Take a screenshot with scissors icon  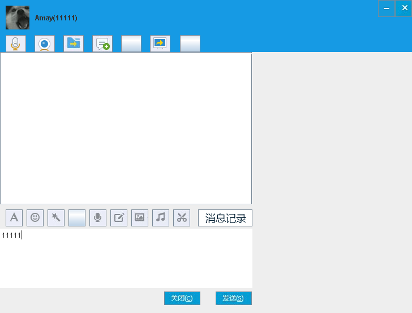point(182,218)
